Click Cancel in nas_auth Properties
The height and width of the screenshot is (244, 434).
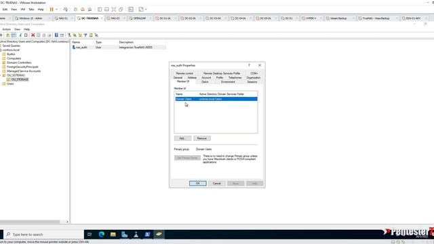[x=216, y=184]
